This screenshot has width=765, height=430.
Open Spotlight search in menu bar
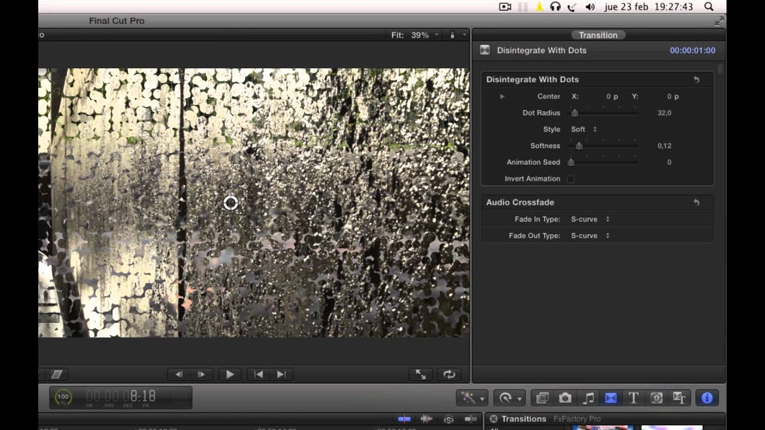tap(709, 7)
